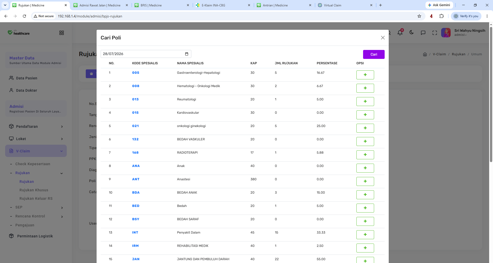Click the date field showing 28/07/2026
The image size is (493, 263).
tap(146, 54)
